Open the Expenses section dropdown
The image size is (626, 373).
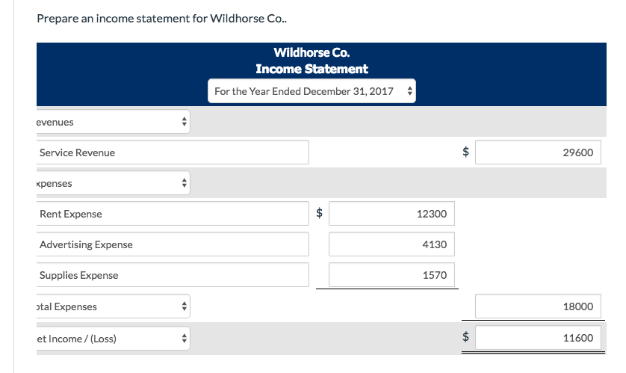click(113, 183)
